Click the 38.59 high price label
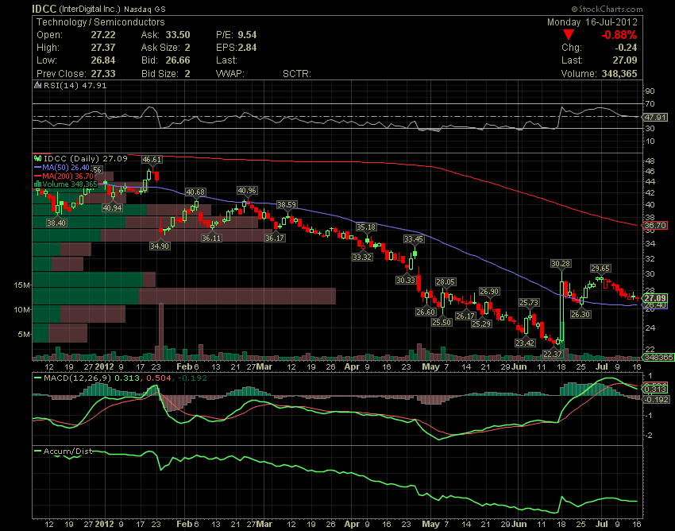Viewport: 675px width, 531px height. pyautogui.click(x=287, y=205)
